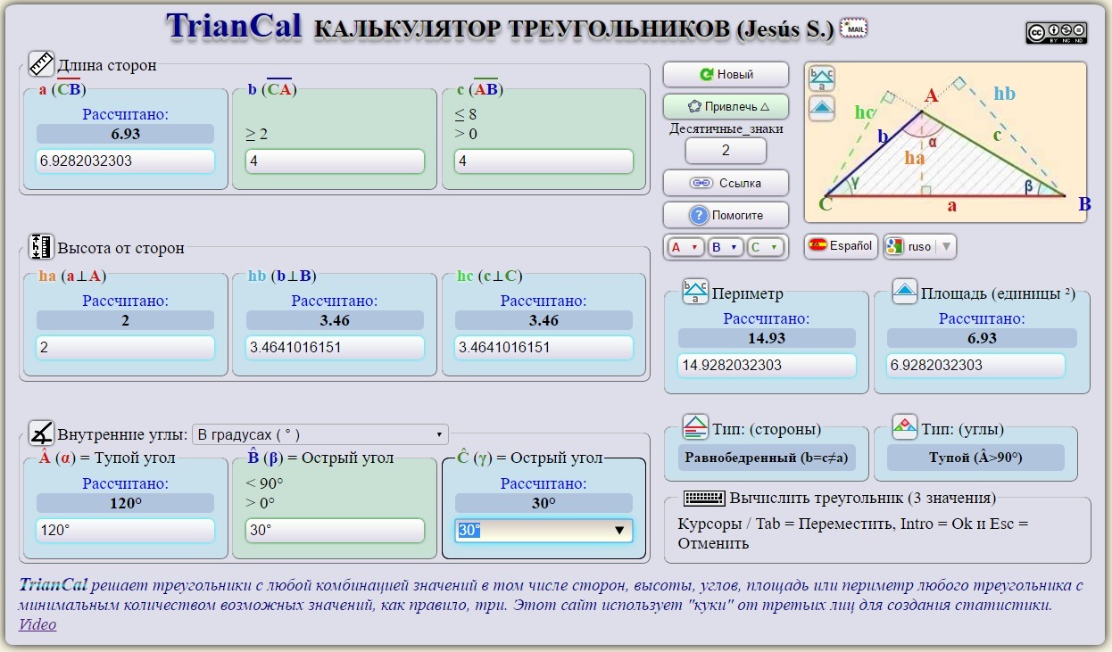
Task: Click the TrianCal title logo
Action: (234, 27)
